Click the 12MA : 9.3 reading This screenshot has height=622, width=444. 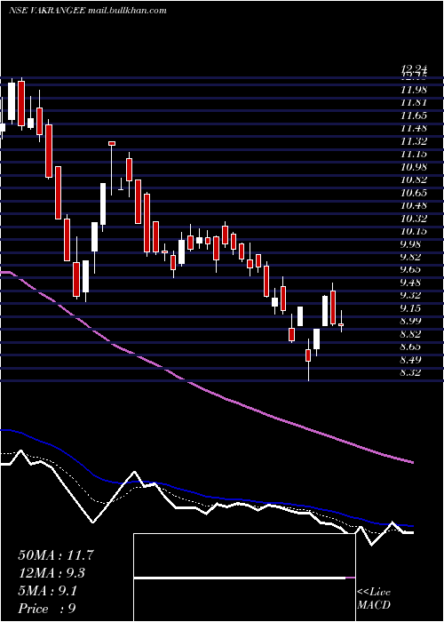[x=52, y=573]
